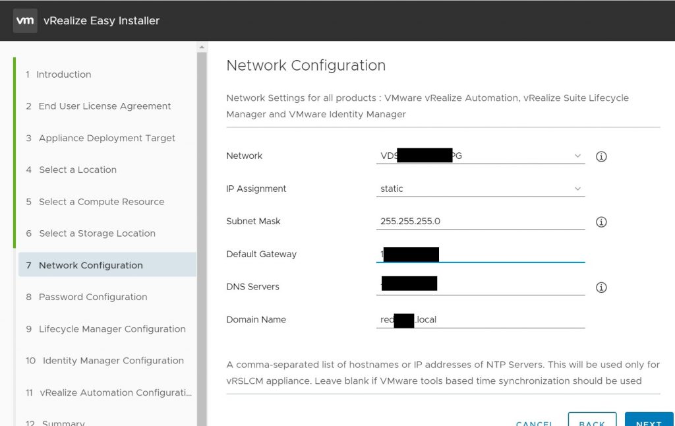Click the Subnet Mask label

pyautogui.click(x=253, y=222)
